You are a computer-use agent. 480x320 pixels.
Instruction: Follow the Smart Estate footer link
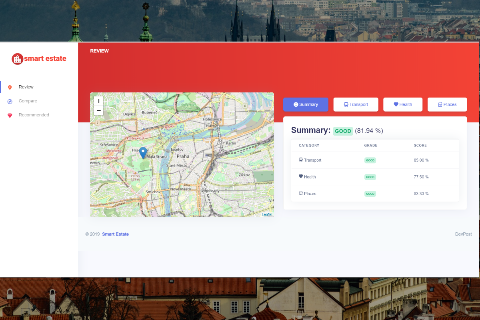point(115,234)
